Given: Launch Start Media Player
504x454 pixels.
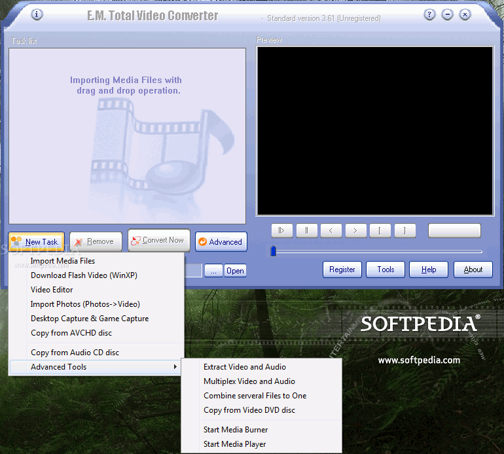Looking at the screenshot, I should click(261, 444).
